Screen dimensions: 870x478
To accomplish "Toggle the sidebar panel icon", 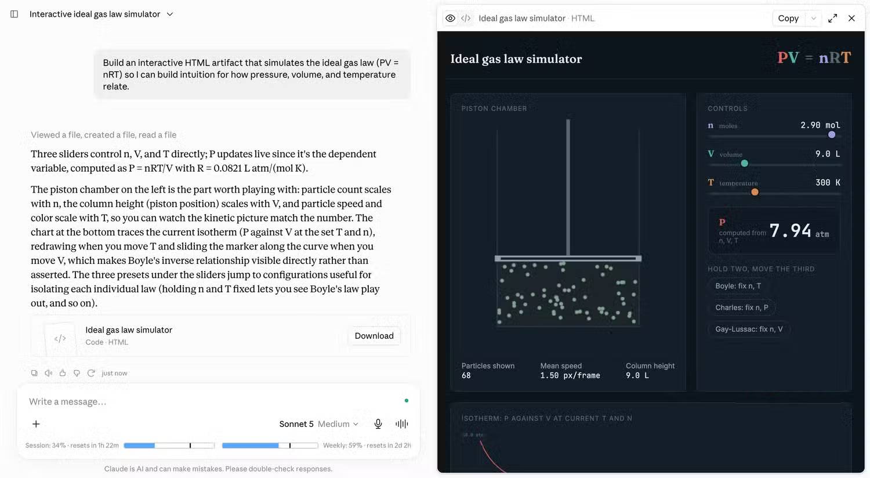I will coord(14,14).
